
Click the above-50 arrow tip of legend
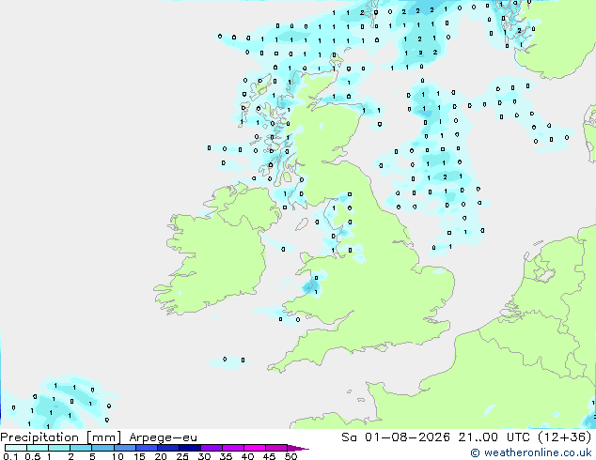click(298, 448)
